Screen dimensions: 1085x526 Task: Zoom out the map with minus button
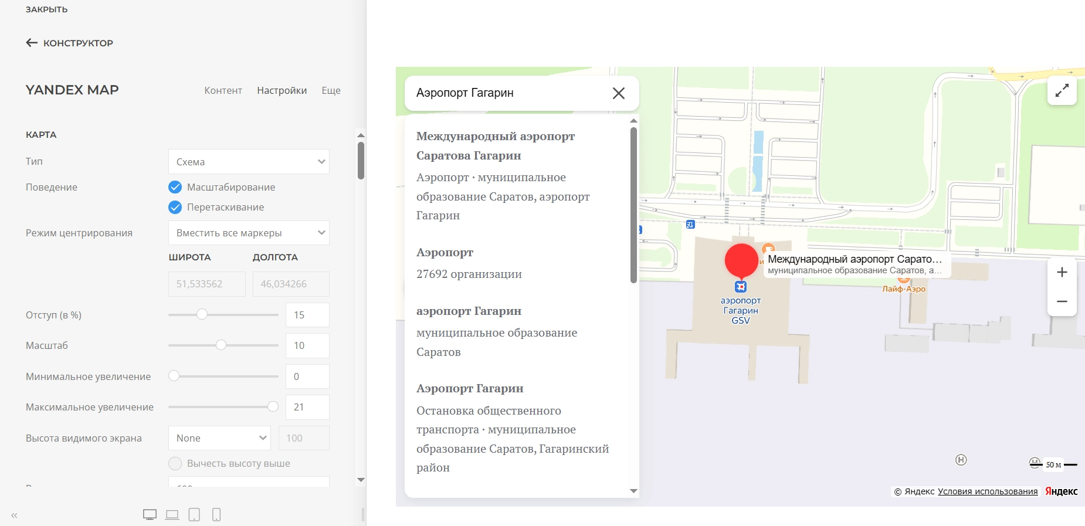click(x=1062, y=301)
